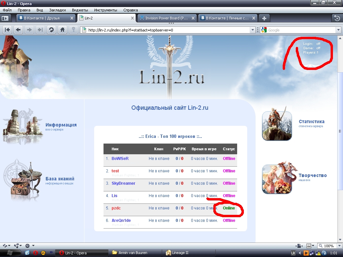Open the Файл menu
This screenshot has height=257, width=343.
click(7, 10)
